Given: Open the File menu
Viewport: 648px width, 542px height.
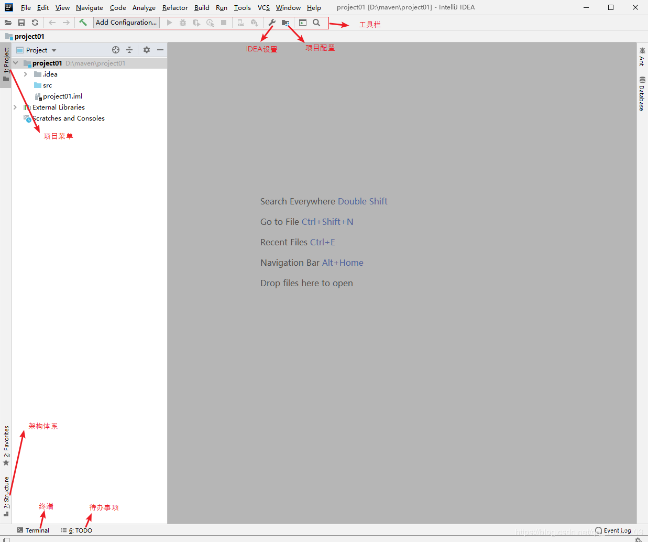Looking at the screenshot, I should 26,8.
